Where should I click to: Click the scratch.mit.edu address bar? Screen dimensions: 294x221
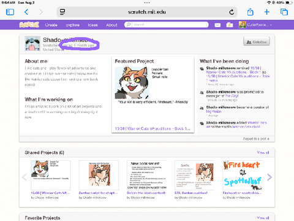pos(147,12)
